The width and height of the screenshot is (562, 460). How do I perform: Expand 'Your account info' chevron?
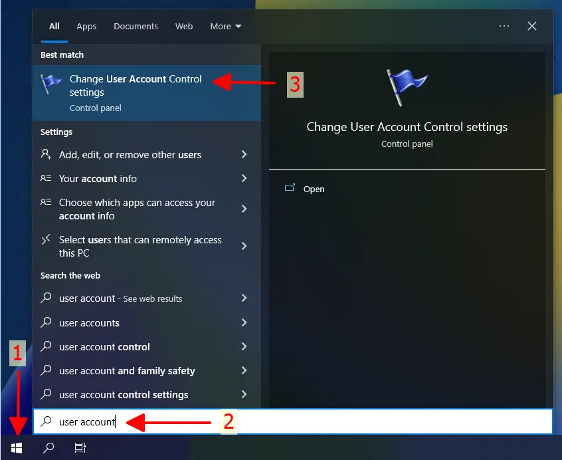point(244,178)
